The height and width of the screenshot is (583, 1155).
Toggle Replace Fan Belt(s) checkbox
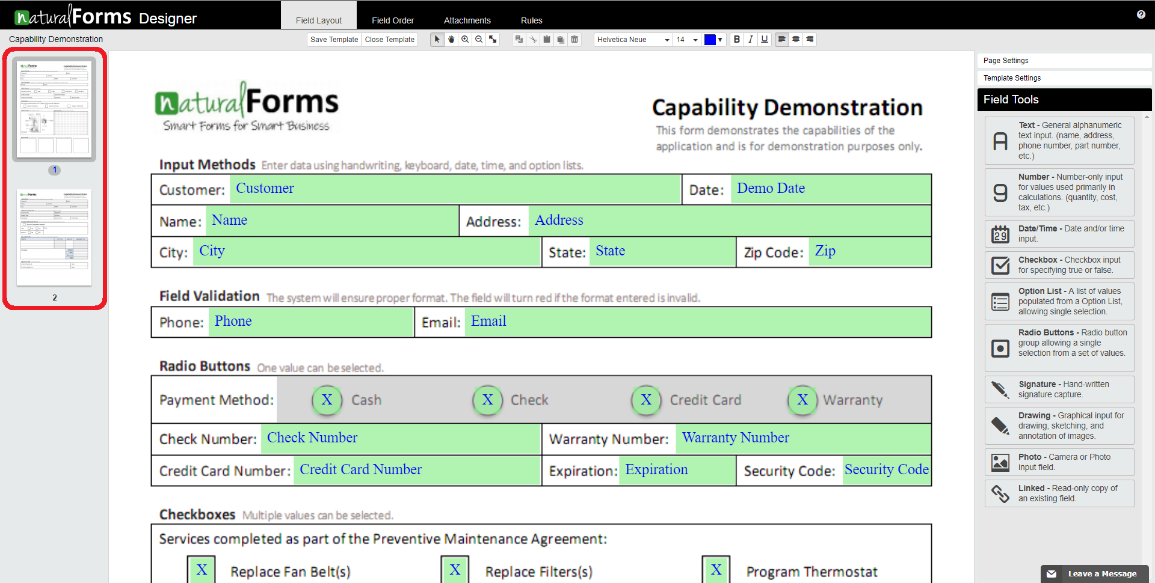tap(202, 570)
